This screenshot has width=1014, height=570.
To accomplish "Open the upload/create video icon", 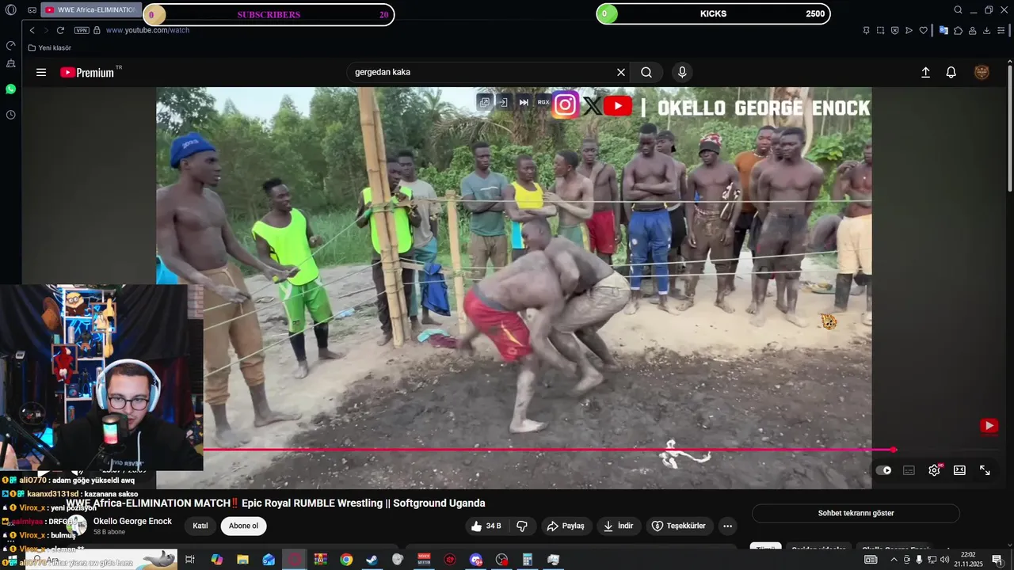I will click(925, 72).
